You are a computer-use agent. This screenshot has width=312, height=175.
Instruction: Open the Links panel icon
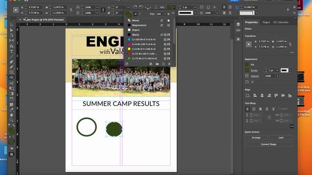pyautogui.click(x=238, y=30)
